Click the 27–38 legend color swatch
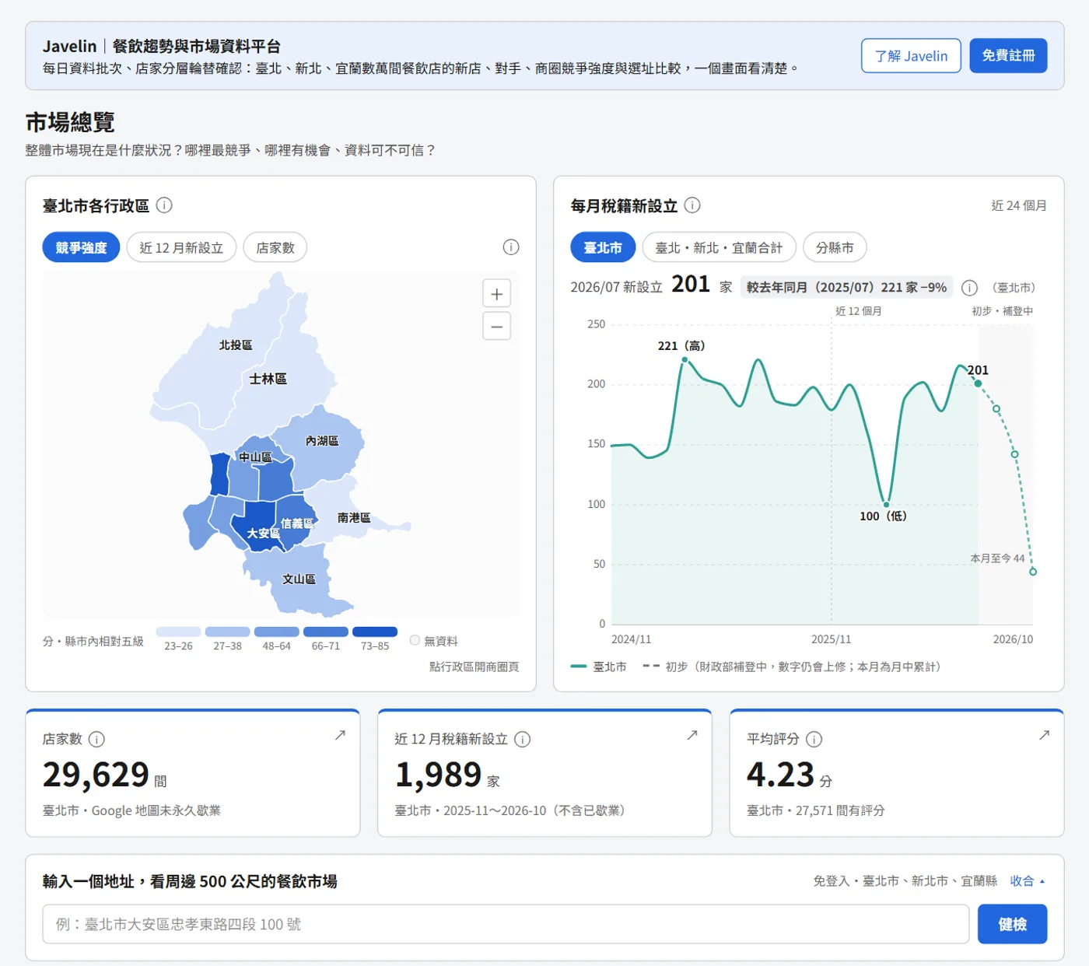1089x966 pixels. [x=227, y=632]
